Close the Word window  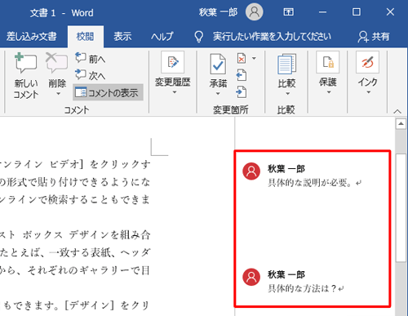click(x=390, y=12)
